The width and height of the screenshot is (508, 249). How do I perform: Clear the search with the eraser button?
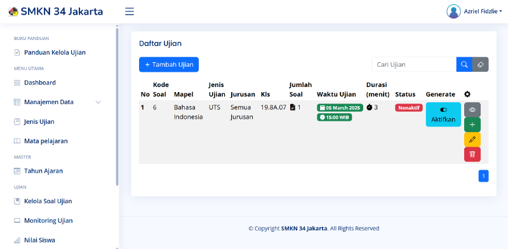(481, 65)
